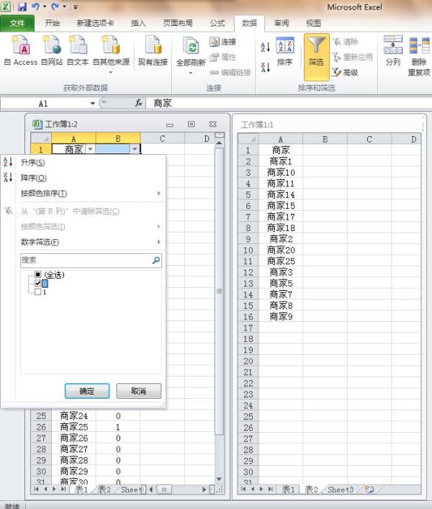Click insert new worksheet icon in workbook 1:1
Screen dimensions: 432x509
(x=369, y=489)
